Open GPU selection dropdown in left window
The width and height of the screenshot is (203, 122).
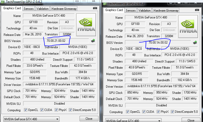(31, 119)
